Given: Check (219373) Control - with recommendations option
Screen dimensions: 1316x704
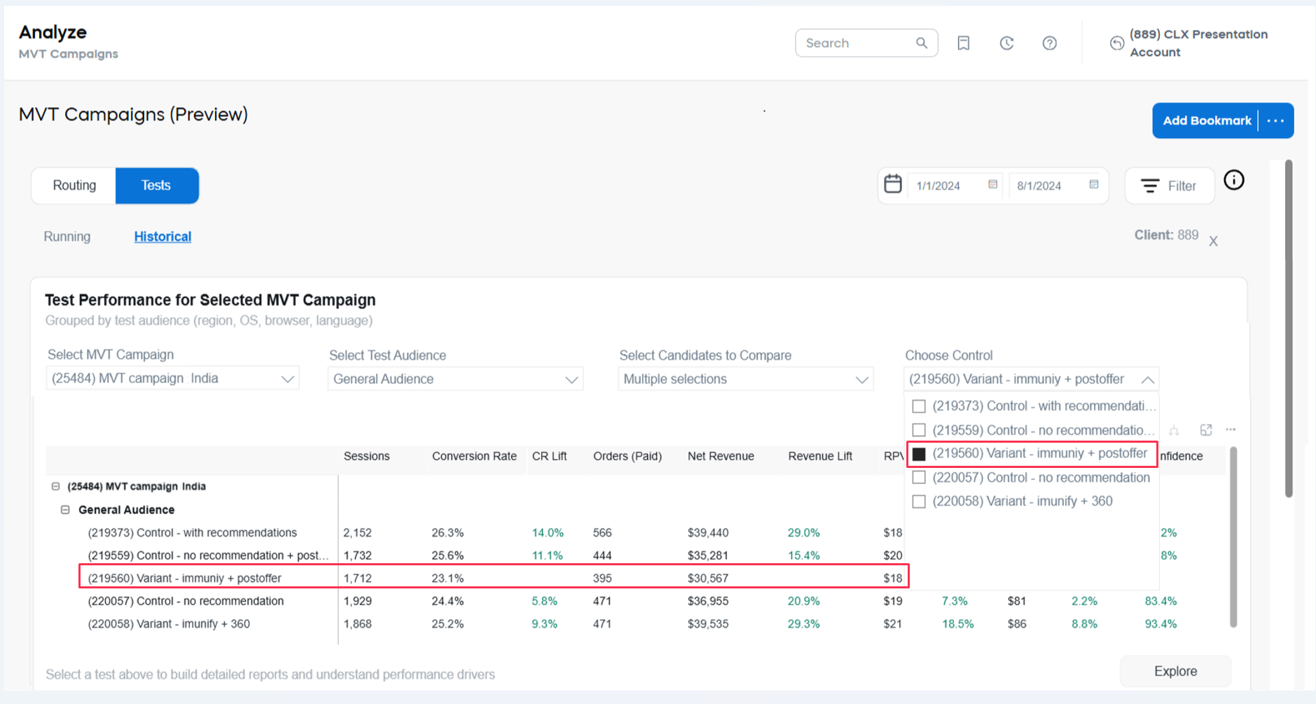Looking at the screenshot, I should pos(919,406).
